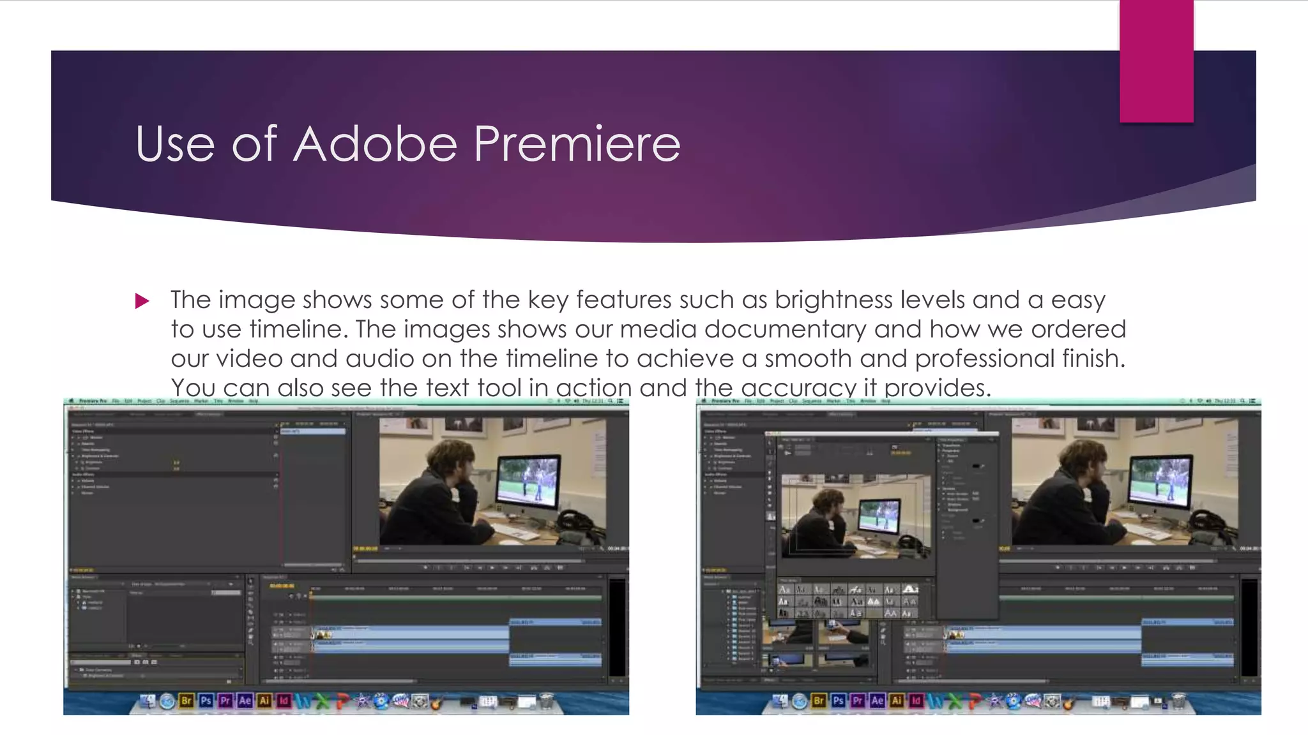Viewport: 1308px width, 735px height.
Task: Open the File menu in left screenshot
Action: pos(116,401)
